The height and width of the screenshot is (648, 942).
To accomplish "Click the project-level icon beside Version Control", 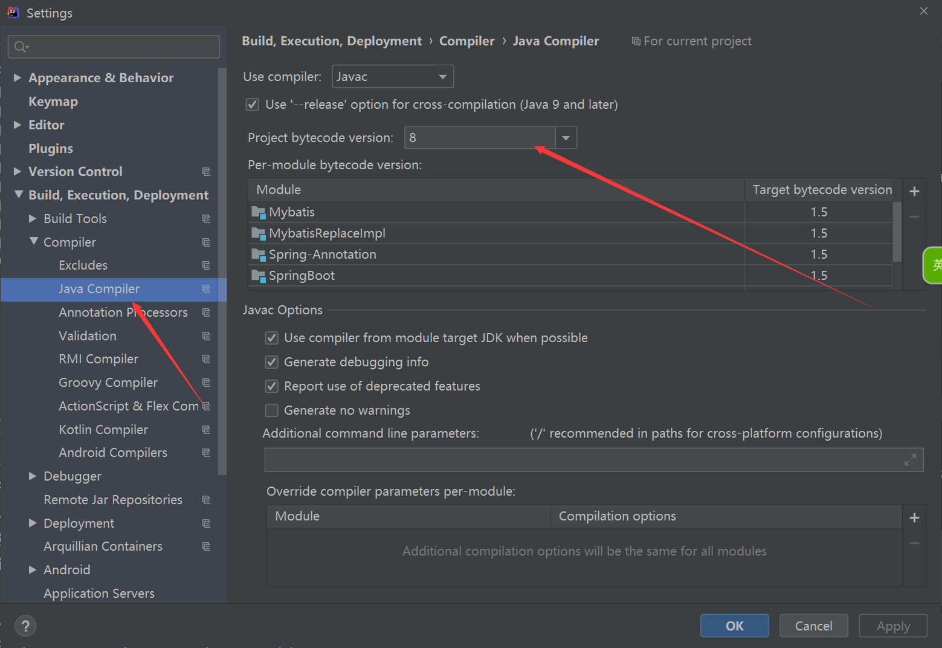I will 207,172.
